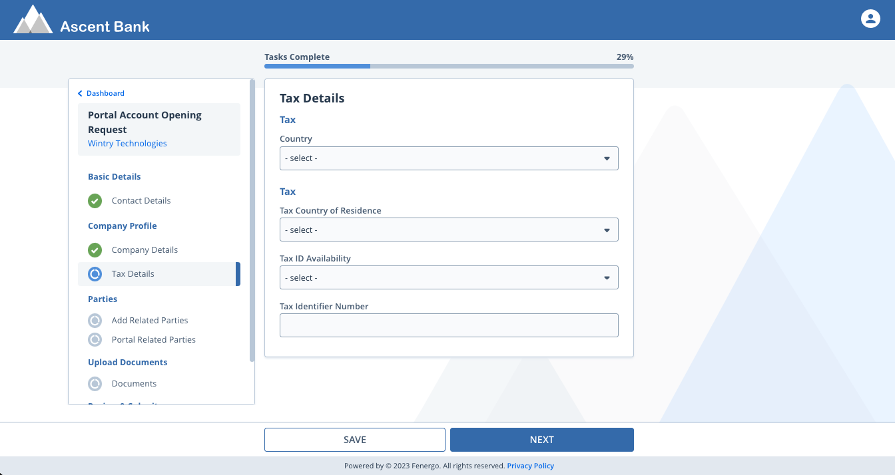Click the status icon beside Portal Related Parties
Image resolution: width=895 pixels, height=475 pixels.
pos(95,340)
